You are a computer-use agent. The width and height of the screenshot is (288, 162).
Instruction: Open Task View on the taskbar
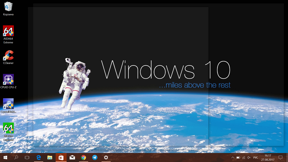(27, 158)
